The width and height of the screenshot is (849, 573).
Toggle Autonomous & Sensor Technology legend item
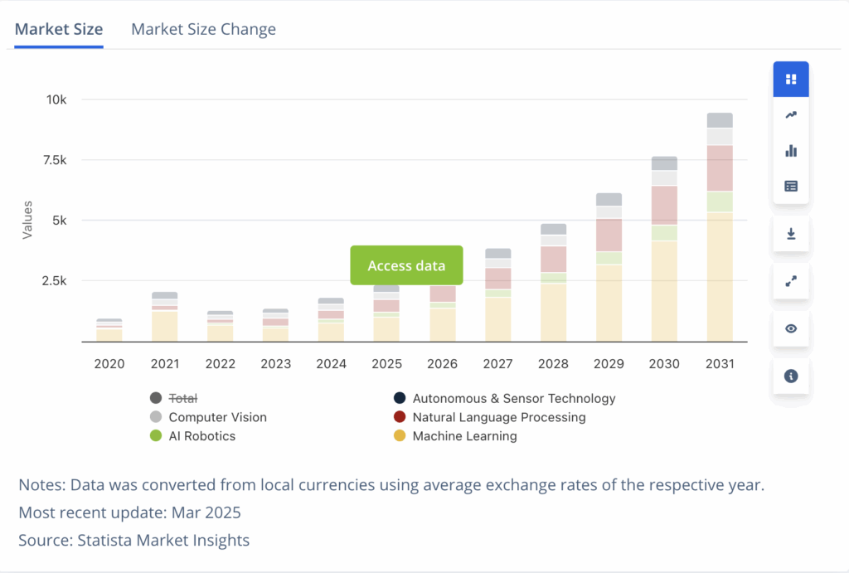click(513, 398)
